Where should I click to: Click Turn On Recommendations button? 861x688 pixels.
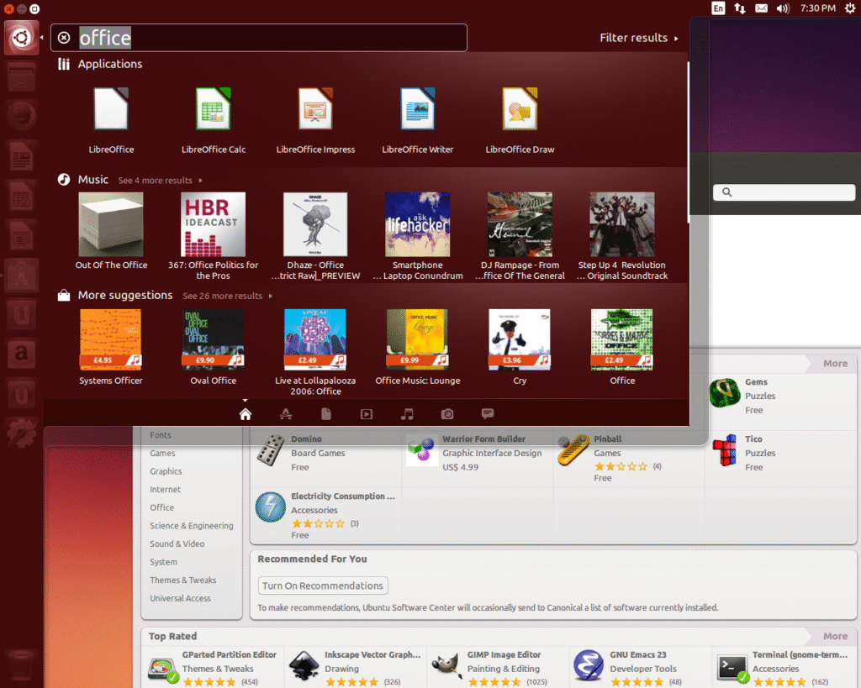(323, 586)
